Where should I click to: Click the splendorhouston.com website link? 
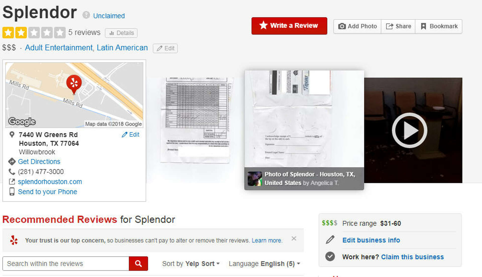point(50,182)
